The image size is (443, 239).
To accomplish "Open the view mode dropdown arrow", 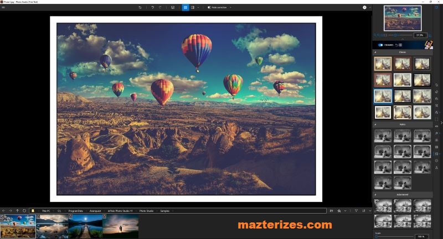I will 198,8.
